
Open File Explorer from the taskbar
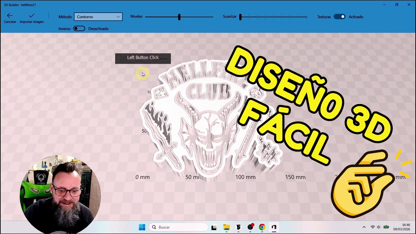tap(226, 227)
